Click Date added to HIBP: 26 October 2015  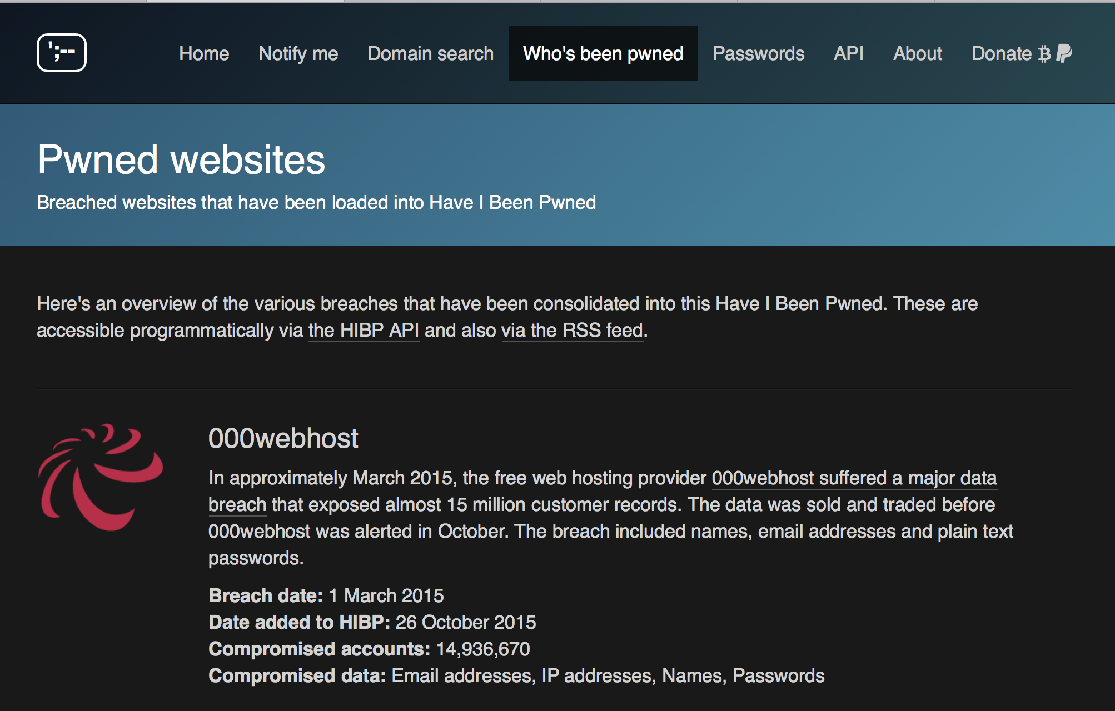point(372,622)
